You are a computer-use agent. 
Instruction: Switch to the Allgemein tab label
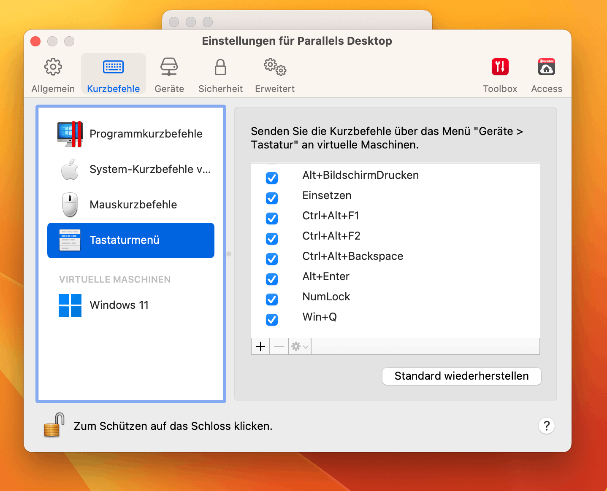(x=53, y=89)
